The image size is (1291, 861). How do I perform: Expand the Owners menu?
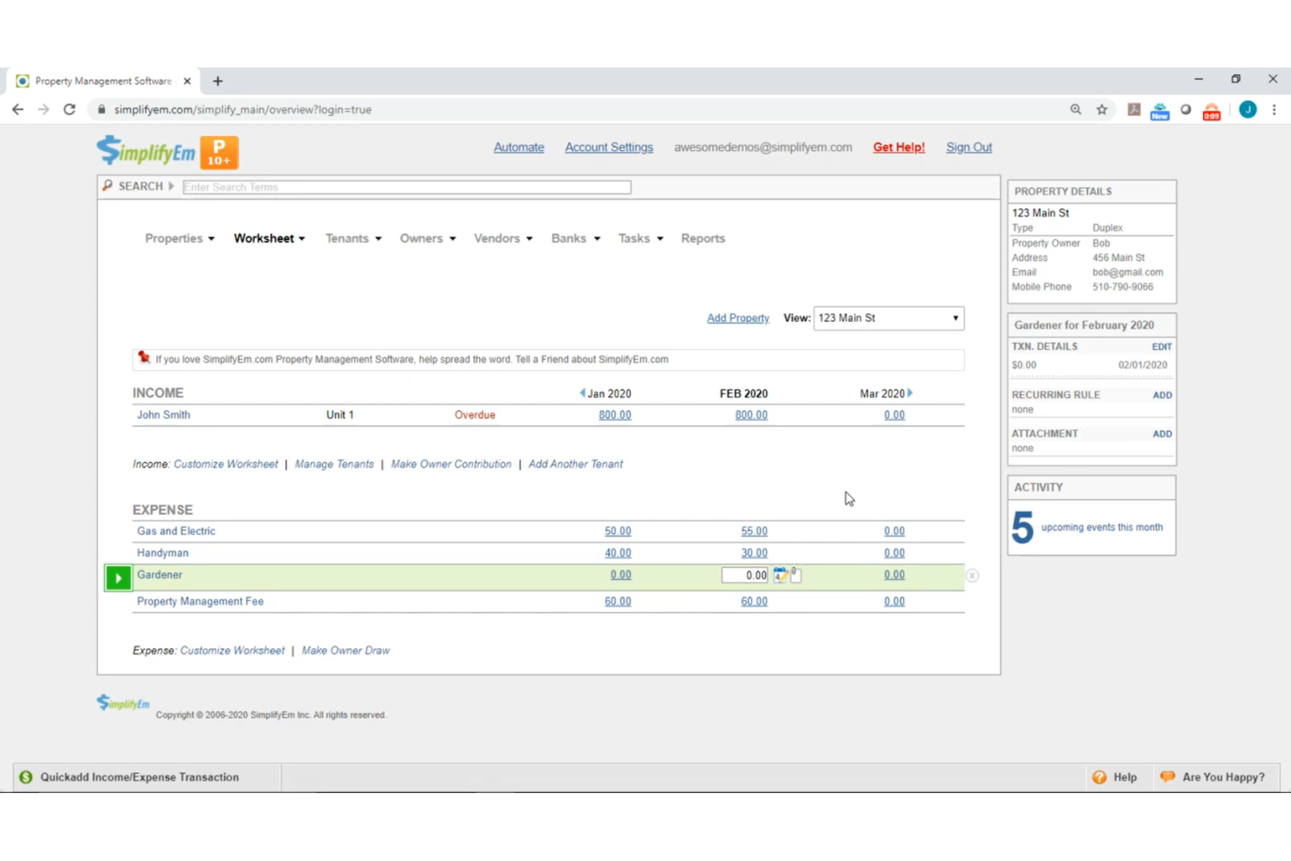tap(427, 238)
